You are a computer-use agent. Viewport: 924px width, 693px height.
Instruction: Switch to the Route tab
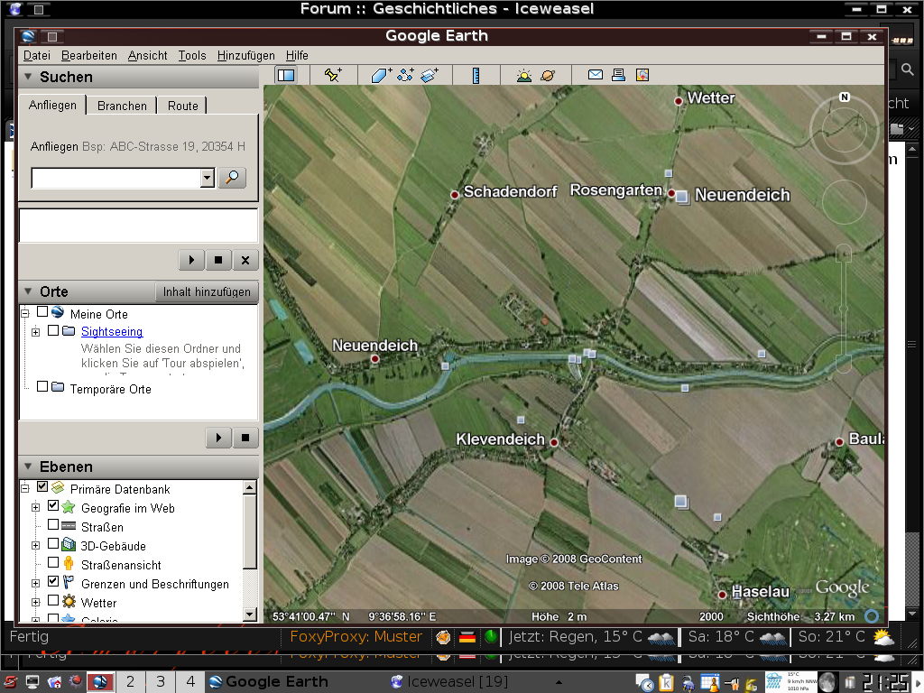[182, 106]
